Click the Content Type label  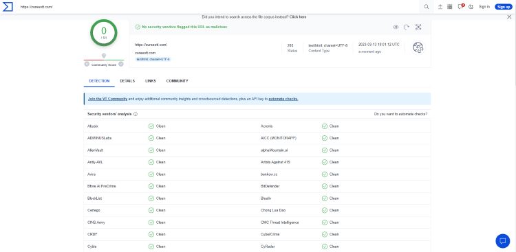coord(319,51)
